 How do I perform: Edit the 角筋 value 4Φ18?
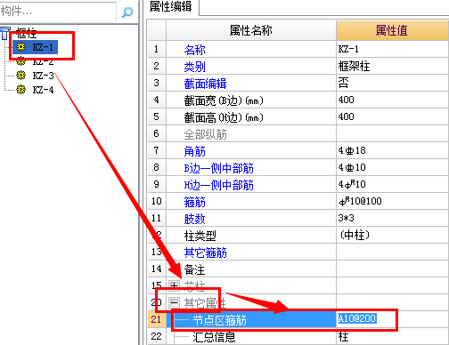(392, 150)
